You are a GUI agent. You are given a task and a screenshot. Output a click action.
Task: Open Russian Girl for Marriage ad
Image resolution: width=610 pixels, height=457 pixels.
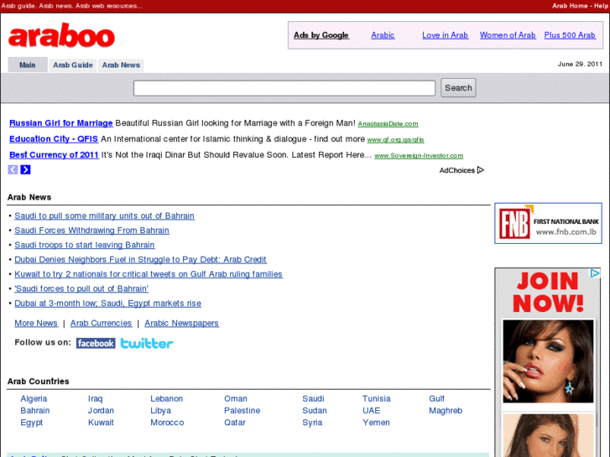coord(61,123)
